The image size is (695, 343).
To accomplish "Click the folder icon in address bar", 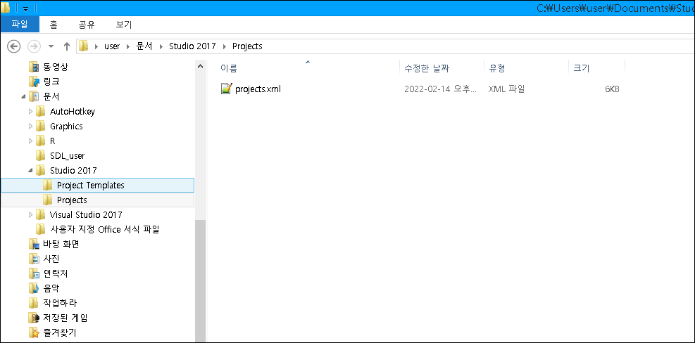I will tap(83, 46).
